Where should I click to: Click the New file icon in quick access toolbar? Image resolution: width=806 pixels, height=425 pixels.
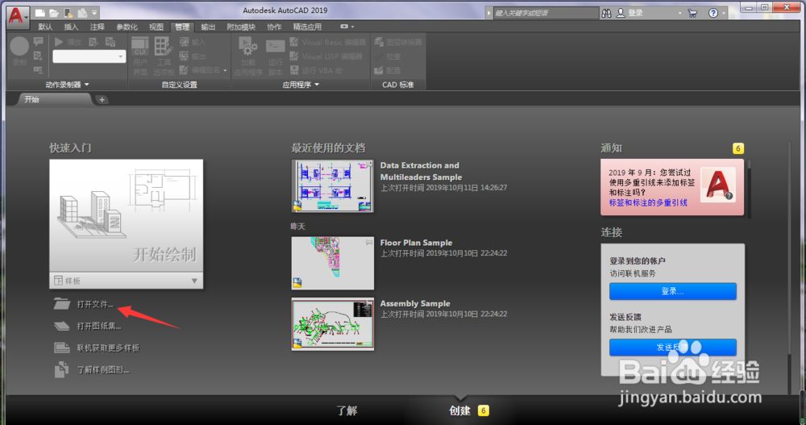[39, 13]
